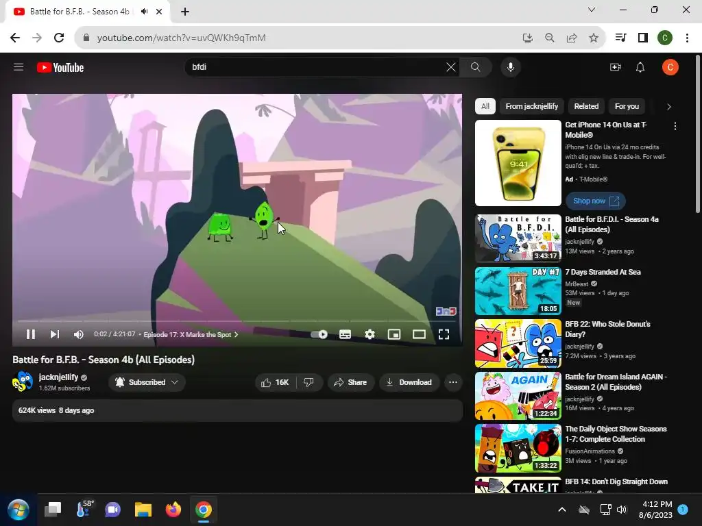Open the Create video icon

616,67
